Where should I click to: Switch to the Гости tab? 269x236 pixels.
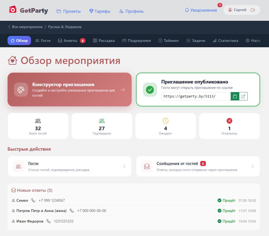coord(43,41)
